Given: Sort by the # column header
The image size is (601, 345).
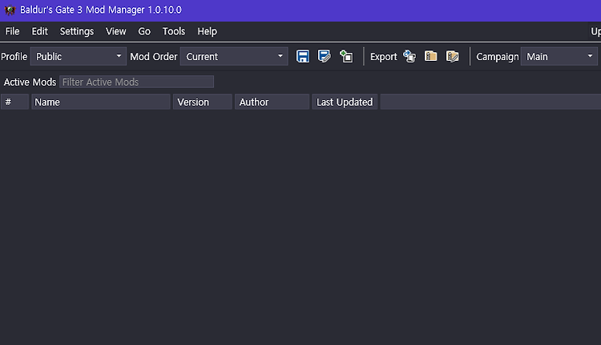Looking at the screenshot, I should pyautogui.click(x=14, y=102).
